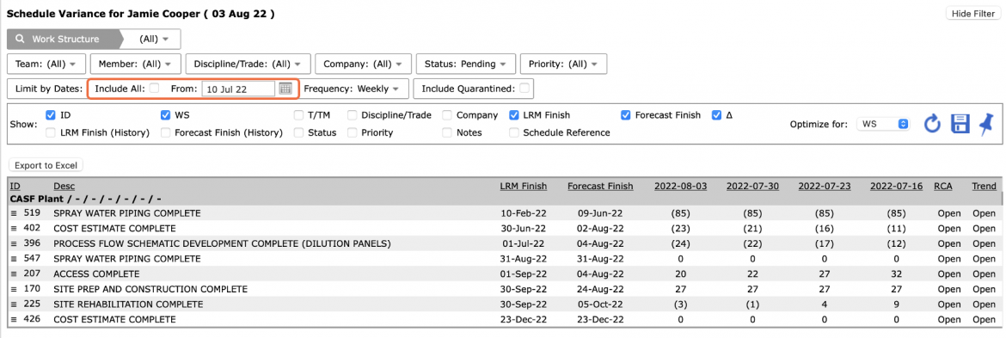
Task: Open row menu icon for ID 519
Action: click(x=14, y=213)
